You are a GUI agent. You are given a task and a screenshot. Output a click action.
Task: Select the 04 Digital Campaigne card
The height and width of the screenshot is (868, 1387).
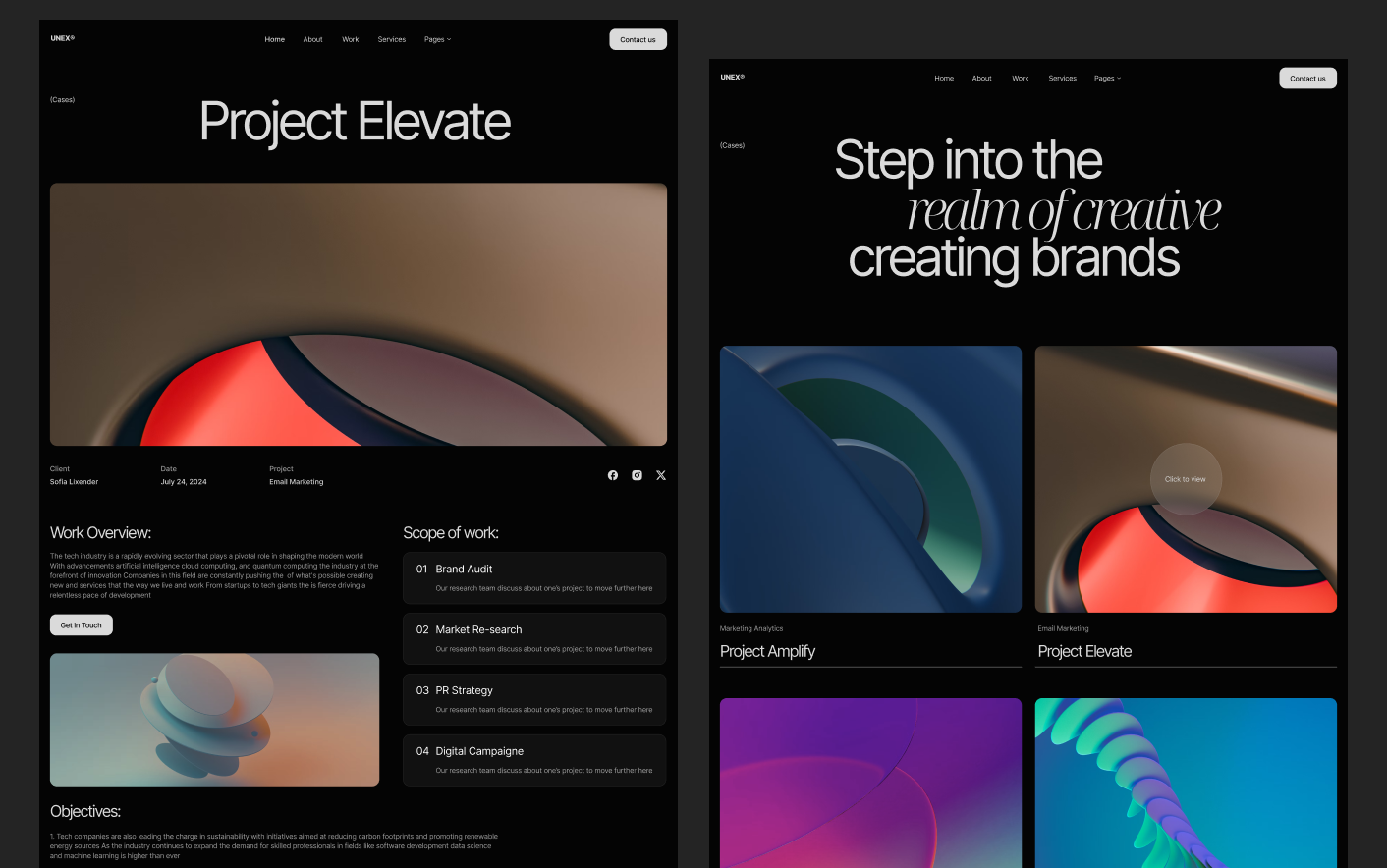pyautogui.click(x=534, y=760)
